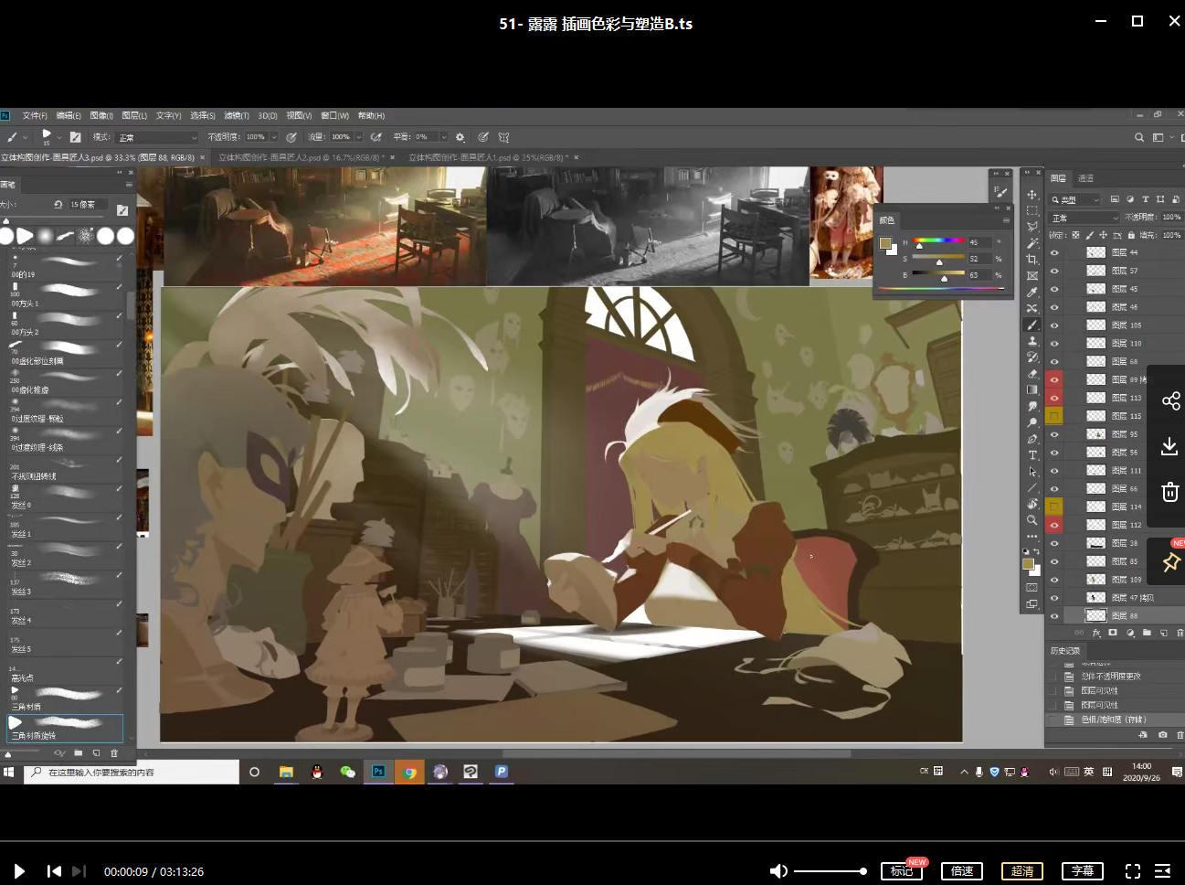Select the Magic Wand tool
The width and height of the screenshot is (1185, 885).
click(x=1032, y=243)
